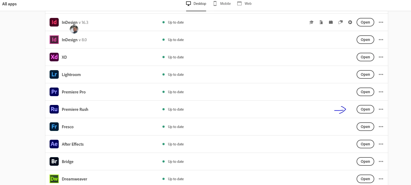Viewport: 411px width, 185px height.
Task: Click the play video icon in InDesign row
Action: click(350, 22)
